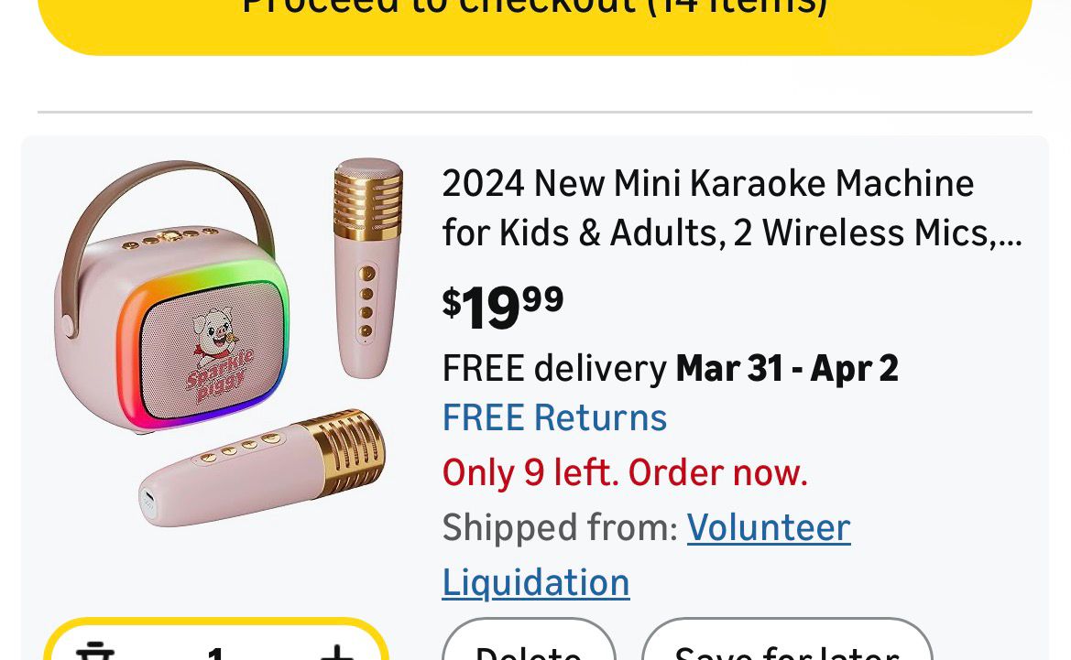This screenshot has height=660, width=1071.
Task: Click the FREE delivery text
Action: [x=554, y=368]
